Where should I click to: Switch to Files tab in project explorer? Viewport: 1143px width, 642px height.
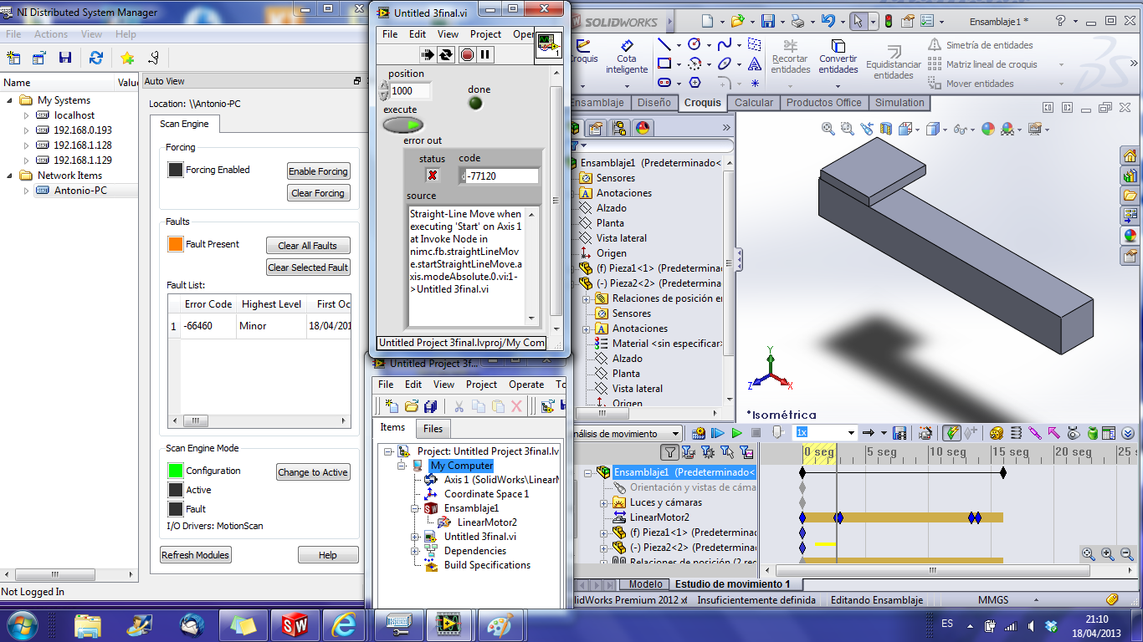pyautogui.click(x=433, y=428)
